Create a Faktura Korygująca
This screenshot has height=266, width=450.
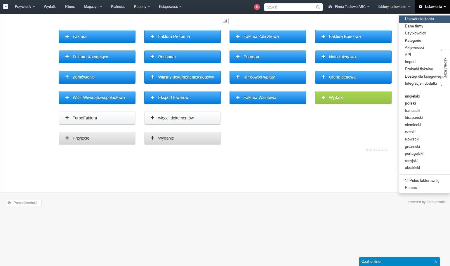97,57
